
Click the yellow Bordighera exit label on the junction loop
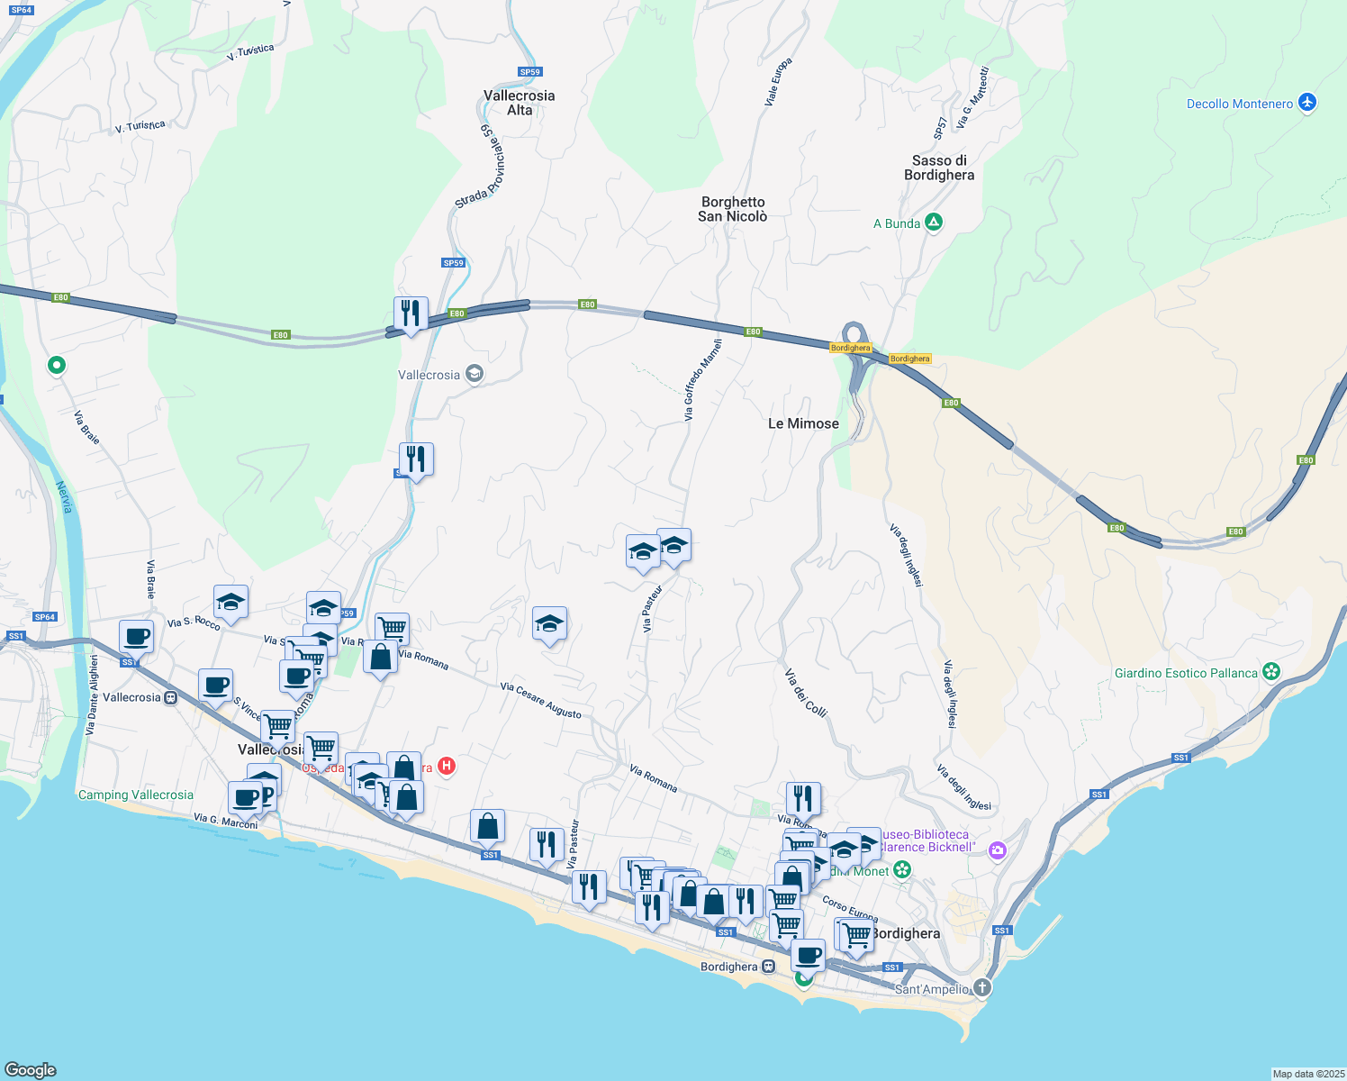pyautogui.click(x=850, y=348)
